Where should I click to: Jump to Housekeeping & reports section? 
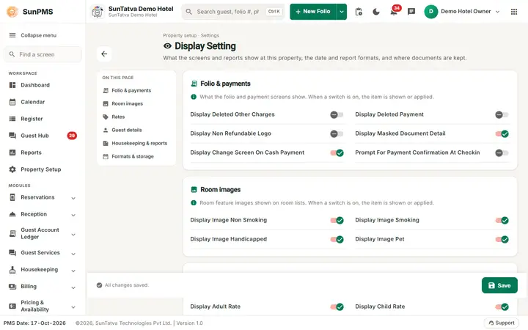coord(135,144)
